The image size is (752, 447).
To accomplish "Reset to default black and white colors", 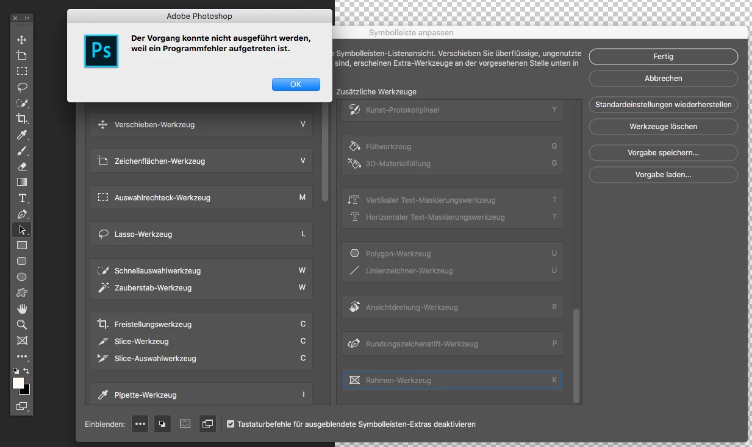I will tap(16, 370).
